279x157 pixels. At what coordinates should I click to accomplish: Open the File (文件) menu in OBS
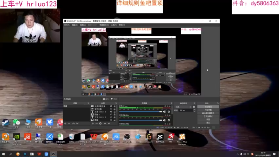(x=67, y=25)
